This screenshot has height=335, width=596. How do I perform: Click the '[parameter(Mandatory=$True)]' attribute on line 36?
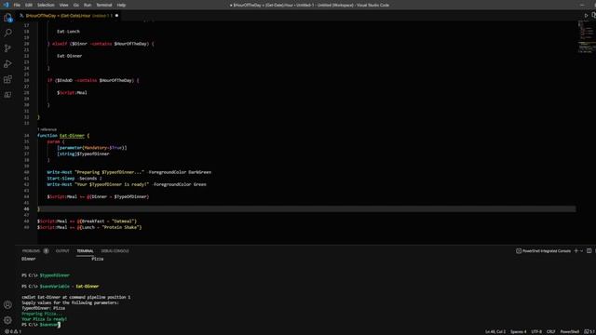click(x=92, y=148)
